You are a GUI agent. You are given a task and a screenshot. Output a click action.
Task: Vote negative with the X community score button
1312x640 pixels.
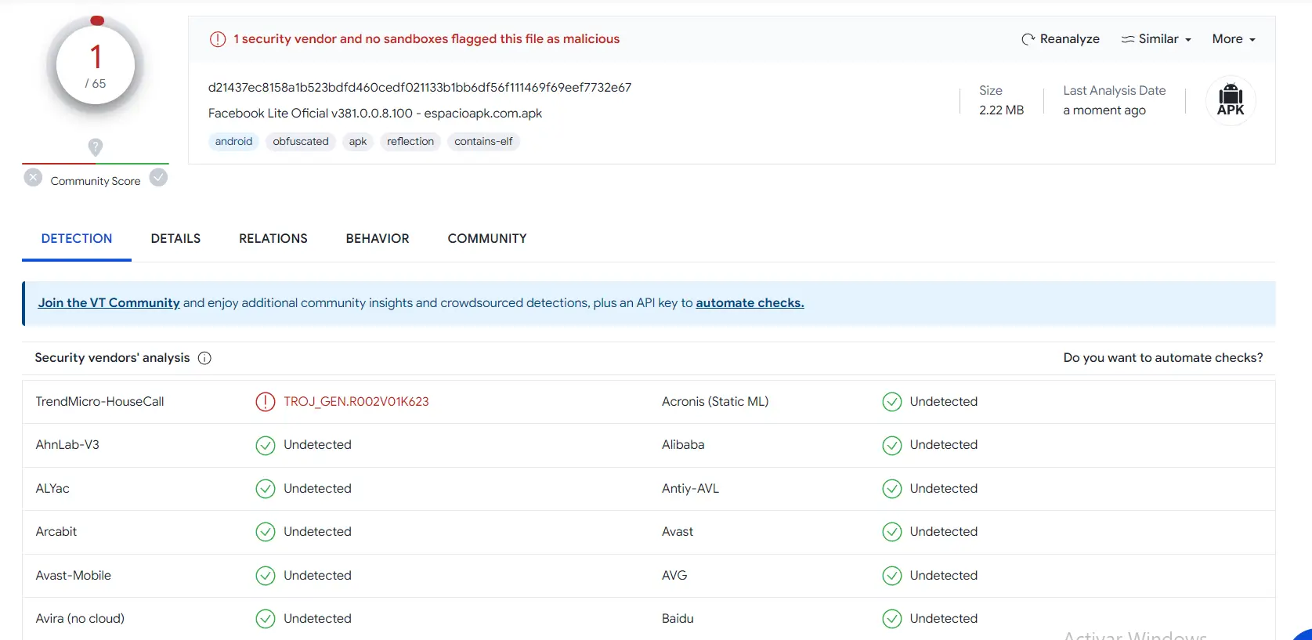pos(33,178)
